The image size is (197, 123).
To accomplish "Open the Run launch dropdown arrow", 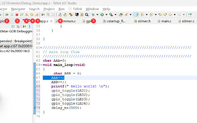I will pos(106,15).
